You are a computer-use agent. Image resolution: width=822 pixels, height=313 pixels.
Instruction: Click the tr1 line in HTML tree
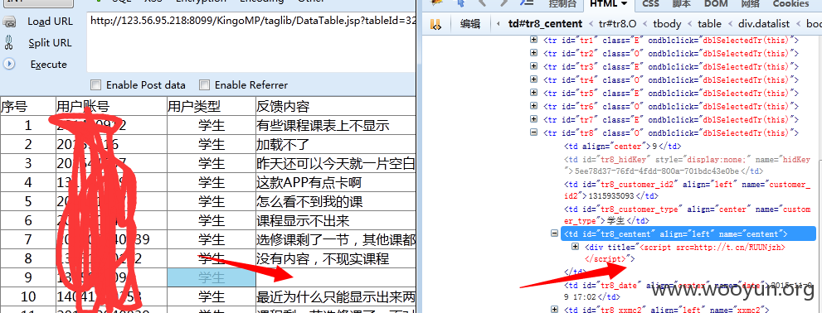670,41
